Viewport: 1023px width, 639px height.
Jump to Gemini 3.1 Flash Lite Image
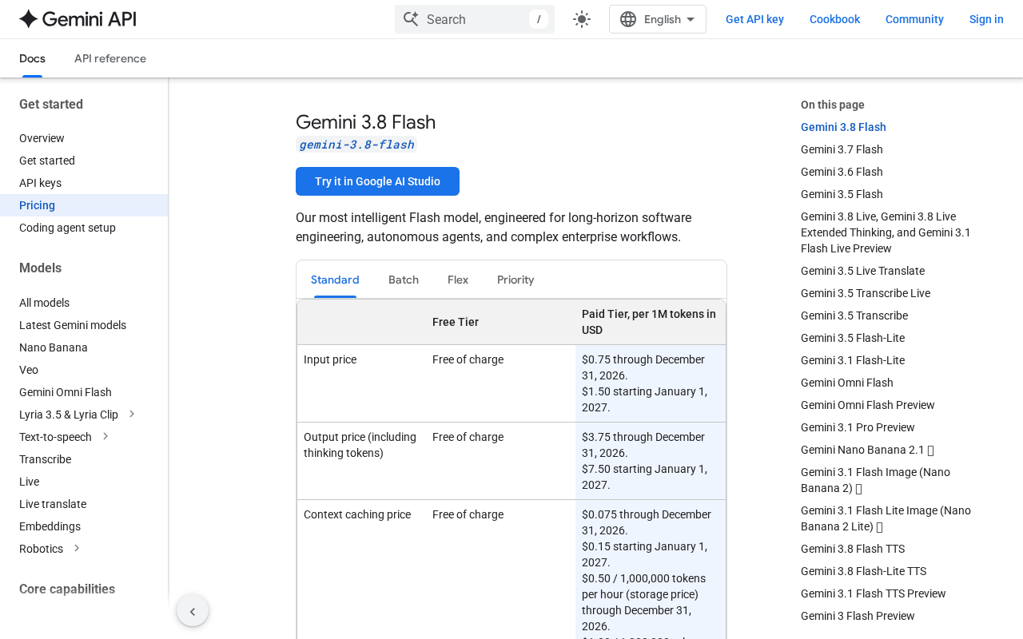pos(886,518)
